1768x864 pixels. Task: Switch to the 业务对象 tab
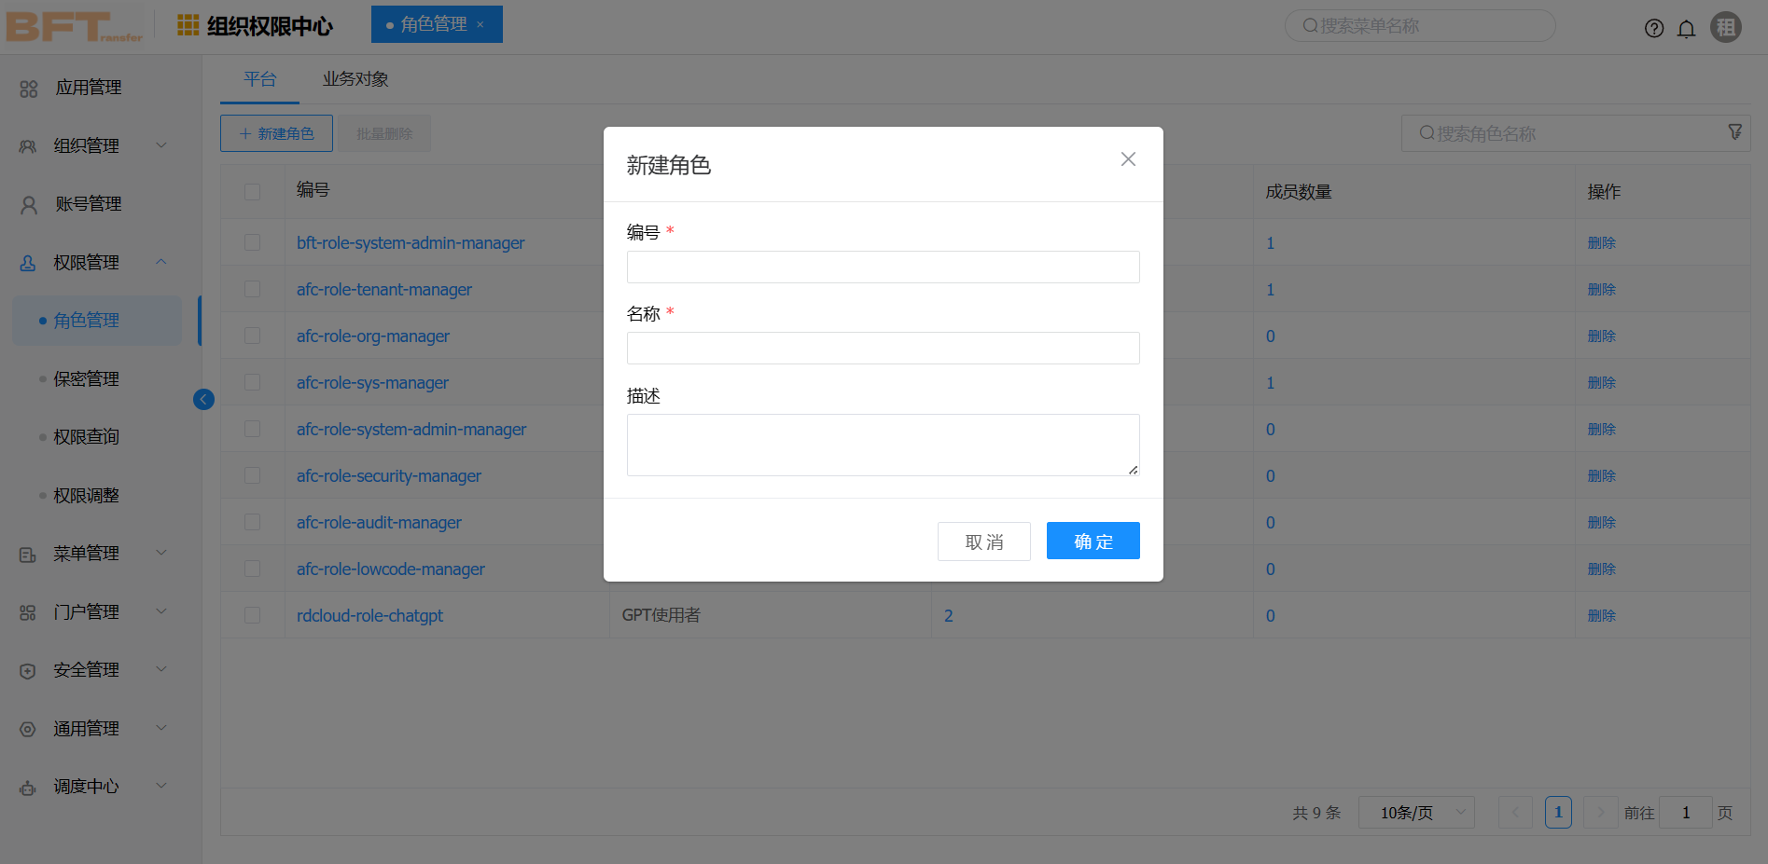click(x=354, y=79)
